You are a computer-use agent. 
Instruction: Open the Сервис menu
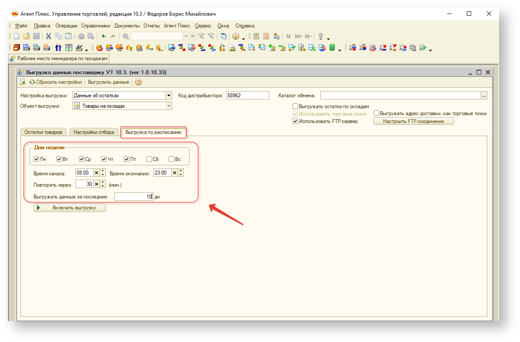point(203,26)
